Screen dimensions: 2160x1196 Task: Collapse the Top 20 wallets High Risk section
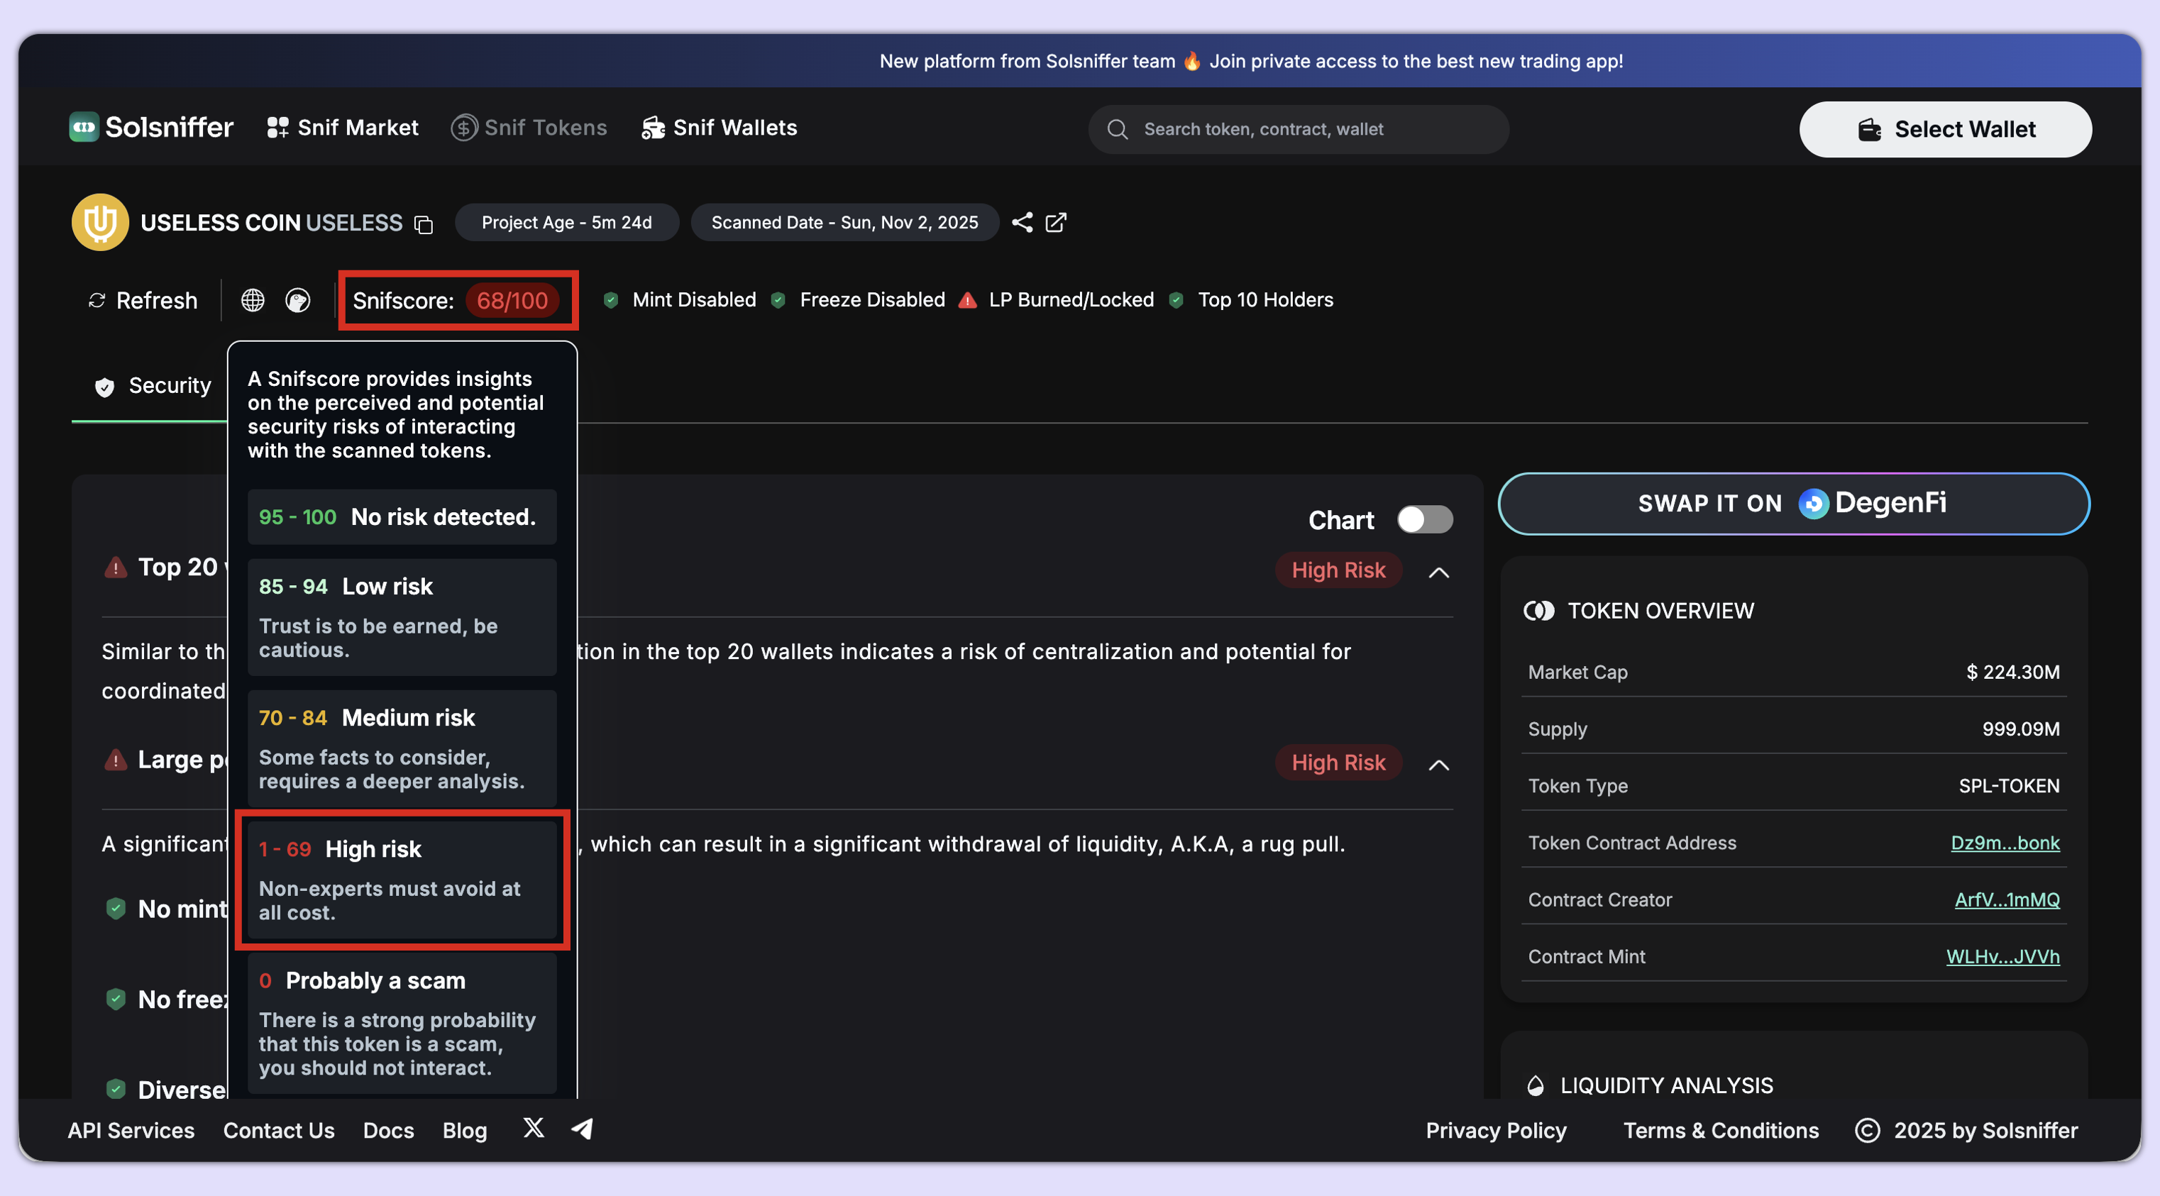(x=1438, y=572)
